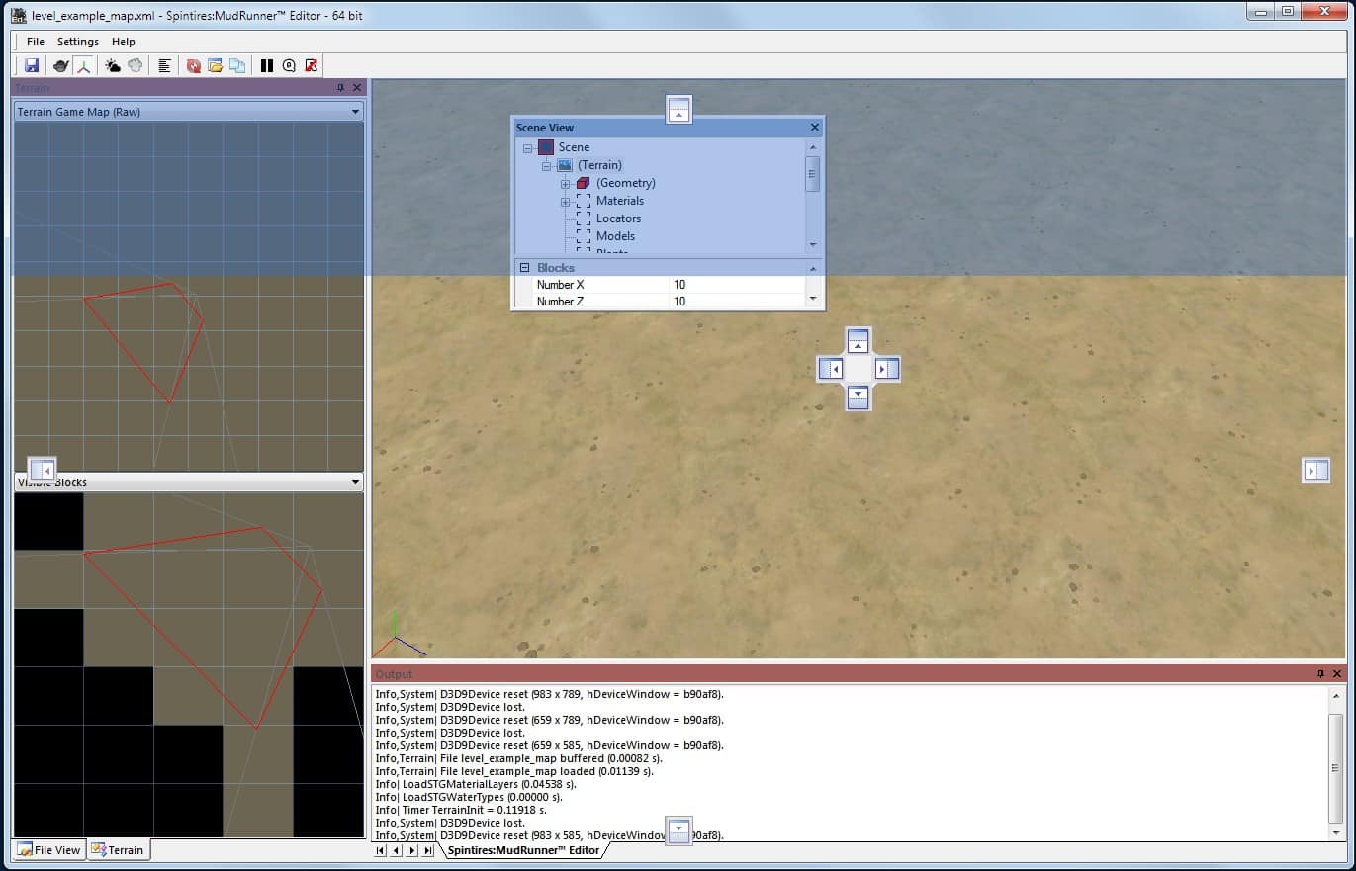Screen dimensions: 1356x871
Task: Open the Visible Blocks dropdown
Action: pyautogui.click(x=355, y=482)
